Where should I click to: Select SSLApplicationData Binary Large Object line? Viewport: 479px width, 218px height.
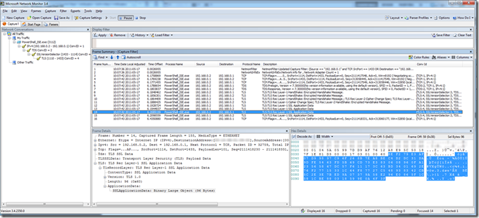point(164,191)
